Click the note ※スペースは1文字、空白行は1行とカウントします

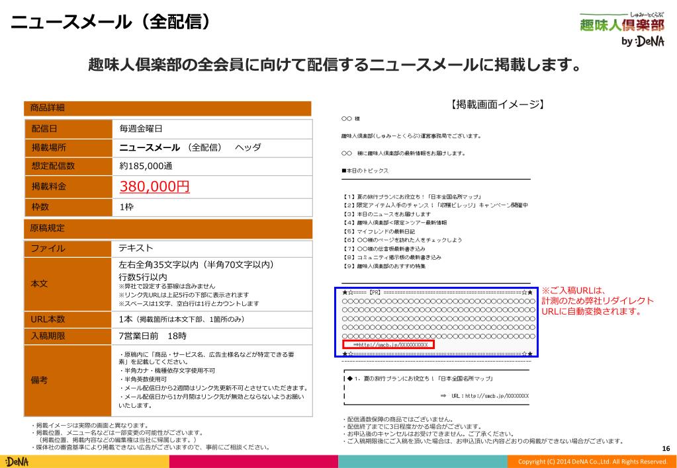(x=189, y=303)
